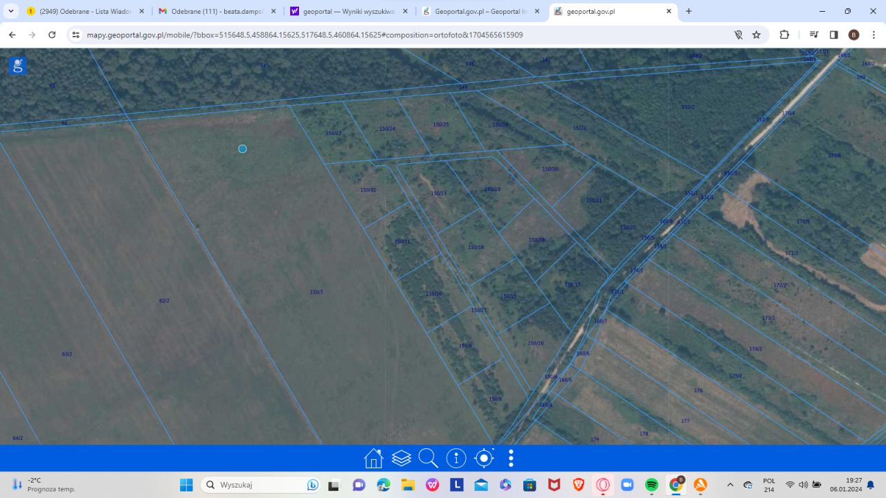Screen dimensions: 886x498
Task: Show hidden system tray icons
Action: point(730,485)
